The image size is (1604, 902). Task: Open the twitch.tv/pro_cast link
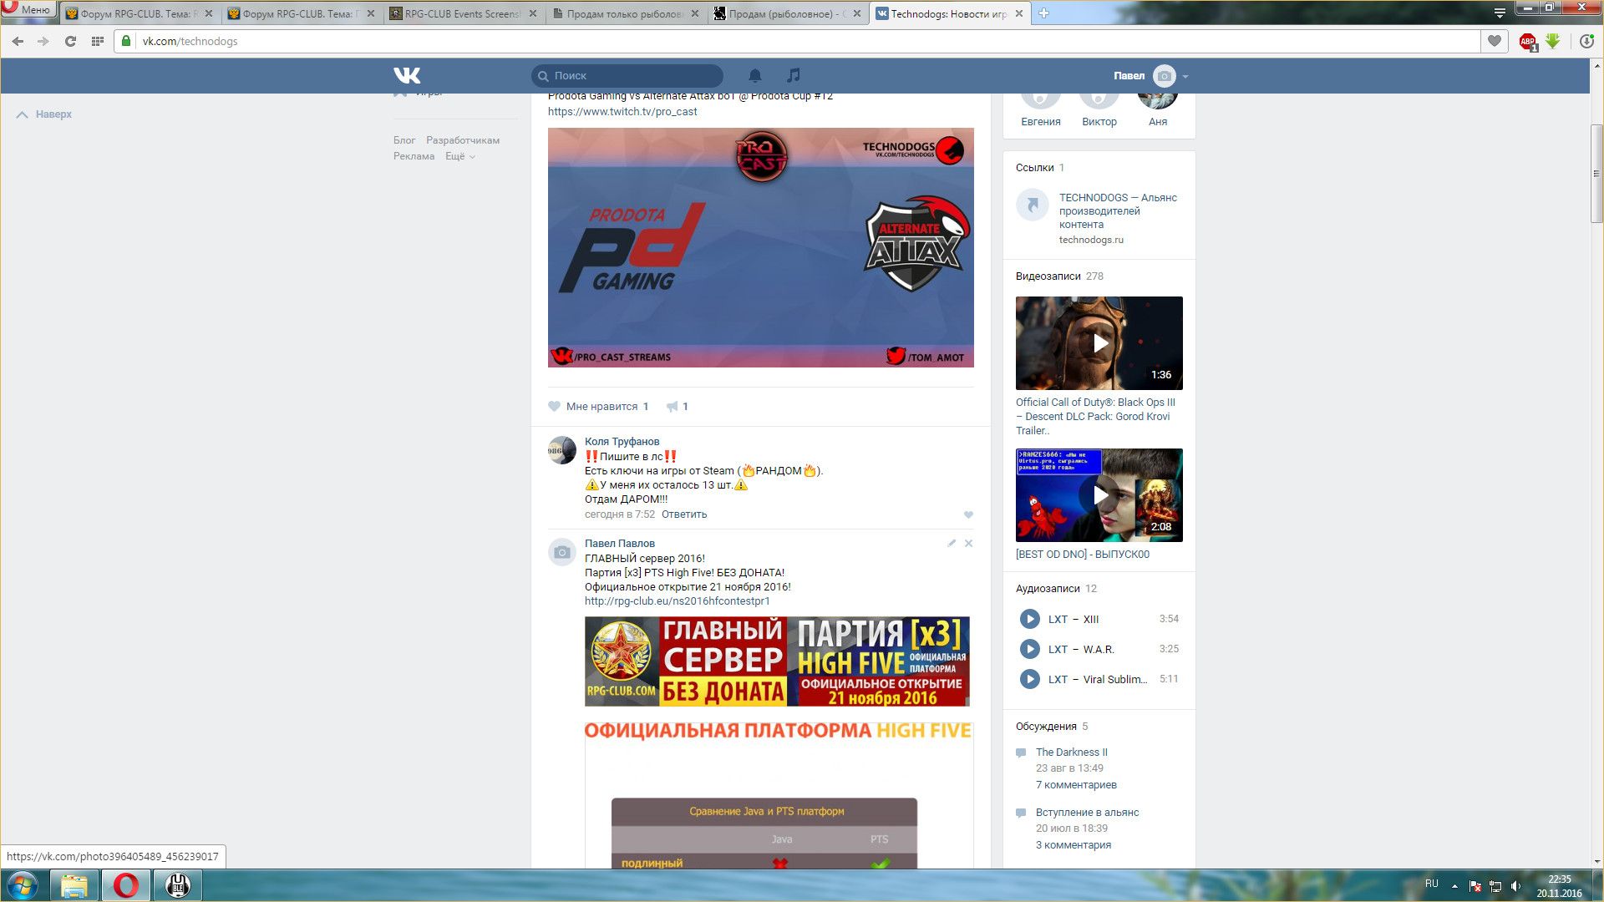point(622,111)
